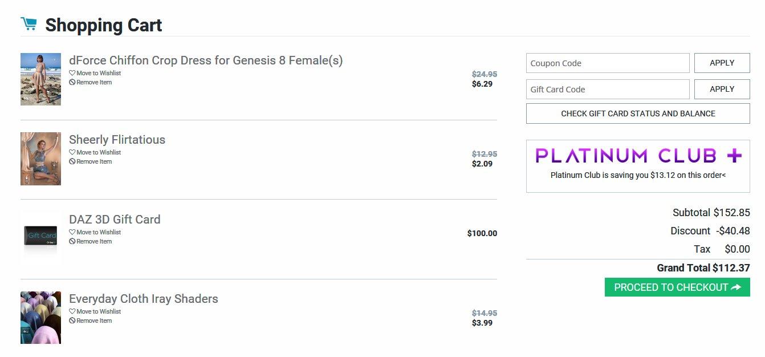Click heart icon for Everyday Cloth Iray Shaders

point(72,311)
